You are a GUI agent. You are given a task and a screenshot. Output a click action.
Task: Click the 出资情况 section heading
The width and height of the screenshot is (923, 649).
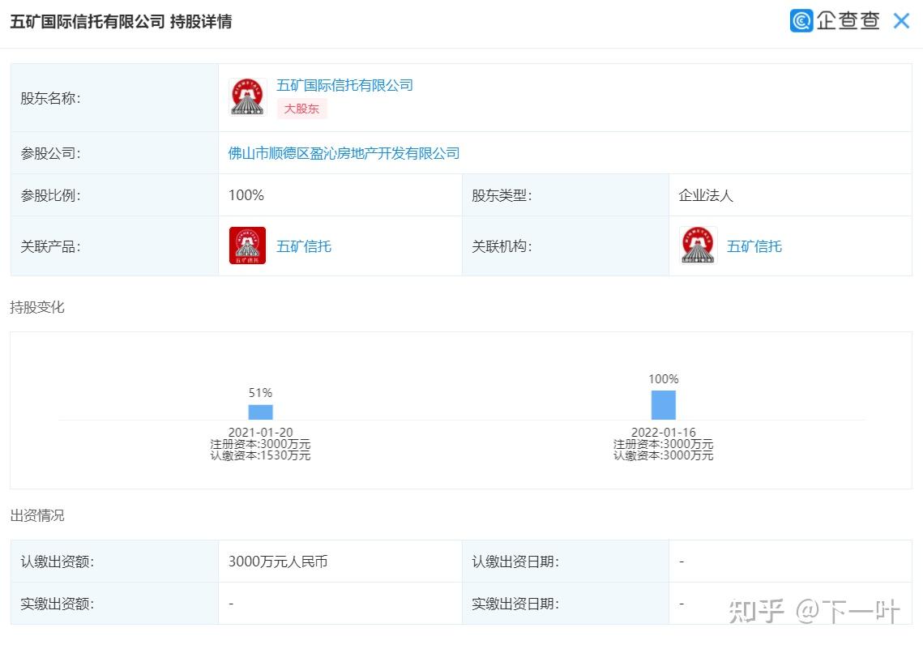[37, 515]
